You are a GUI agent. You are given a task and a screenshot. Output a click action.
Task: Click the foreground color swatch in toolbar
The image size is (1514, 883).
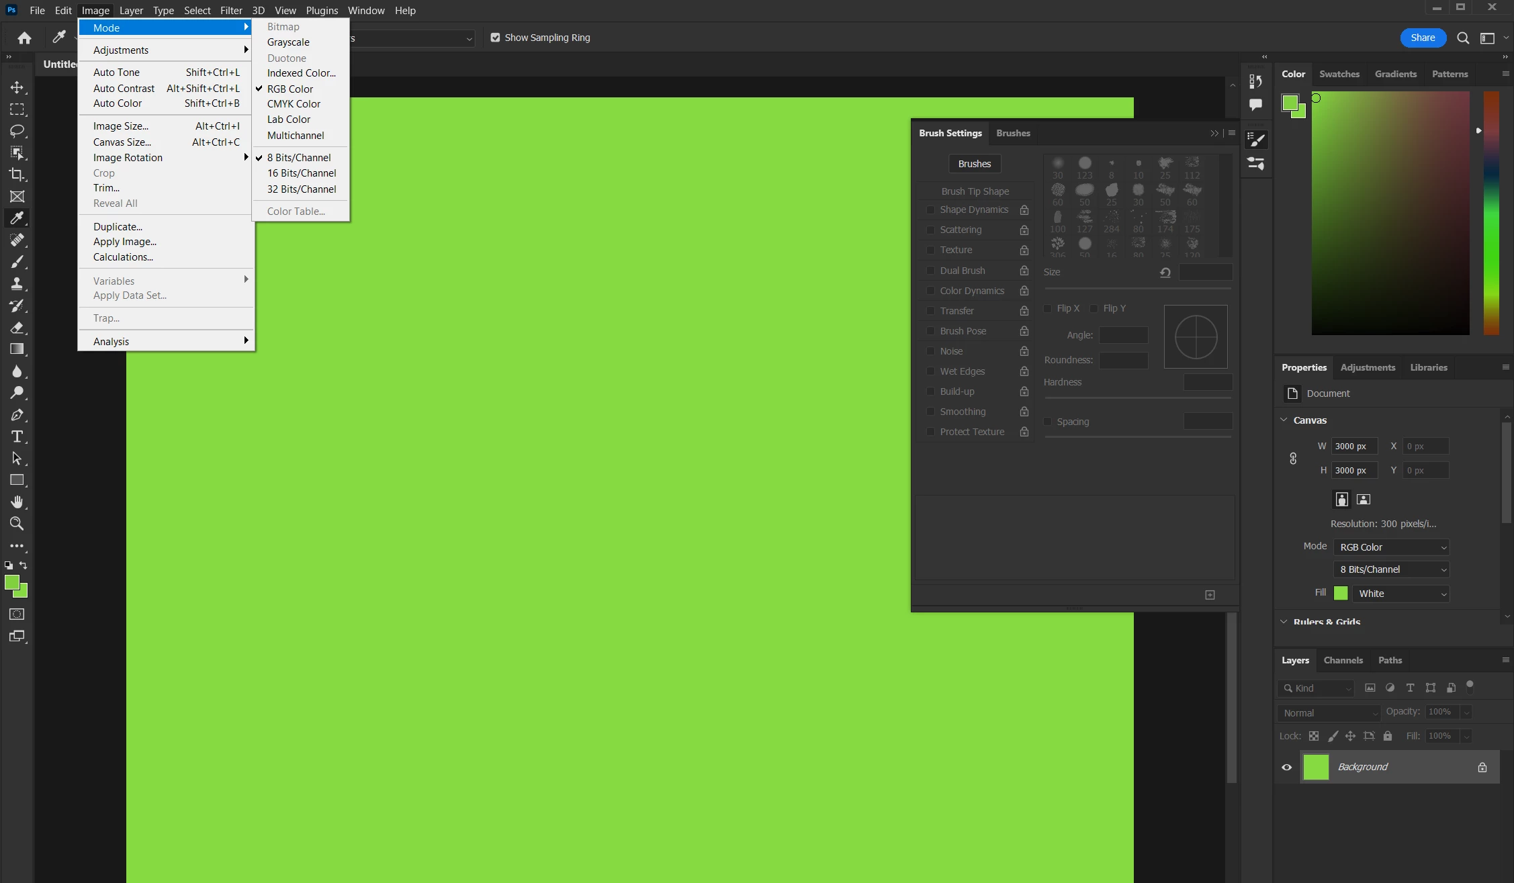[11, 582]
